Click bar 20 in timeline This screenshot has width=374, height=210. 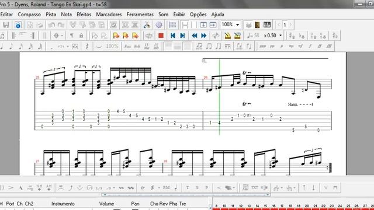pos(307,206)
